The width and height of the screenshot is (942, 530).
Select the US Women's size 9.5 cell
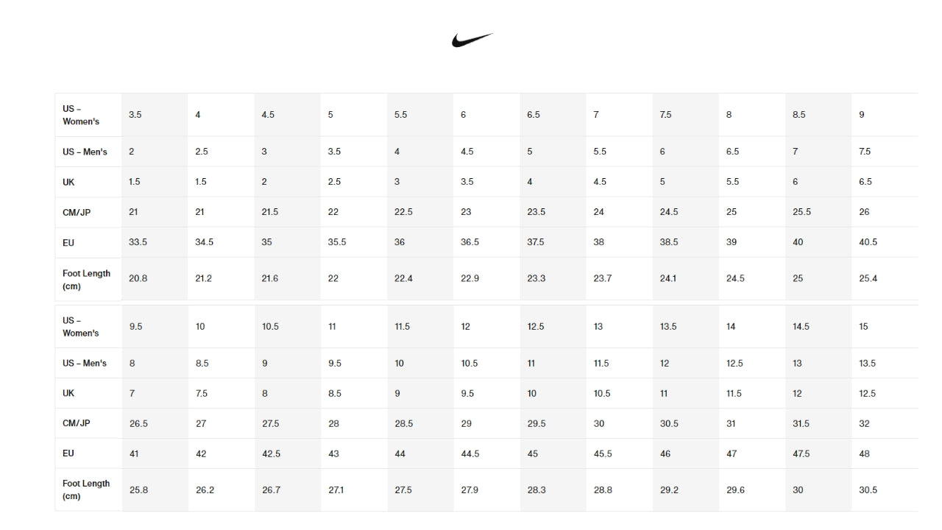(x=136, y=327)
